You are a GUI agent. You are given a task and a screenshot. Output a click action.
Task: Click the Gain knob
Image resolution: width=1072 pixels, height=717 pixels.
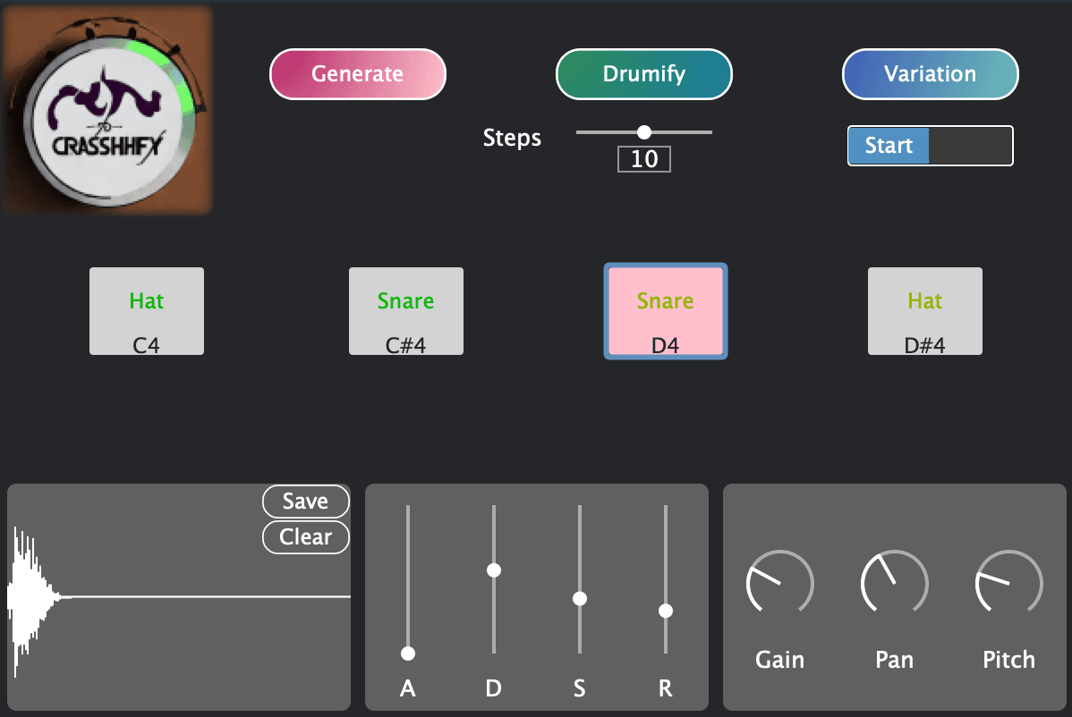tap(779, 584)
